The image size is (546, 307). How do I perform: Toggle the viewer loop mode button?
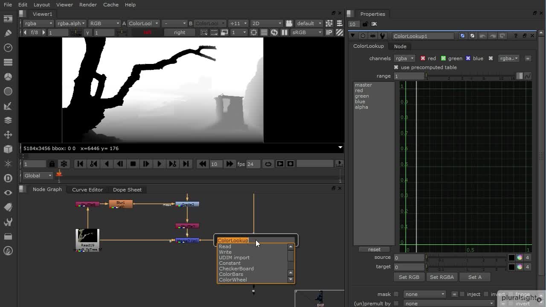(268, 164)
